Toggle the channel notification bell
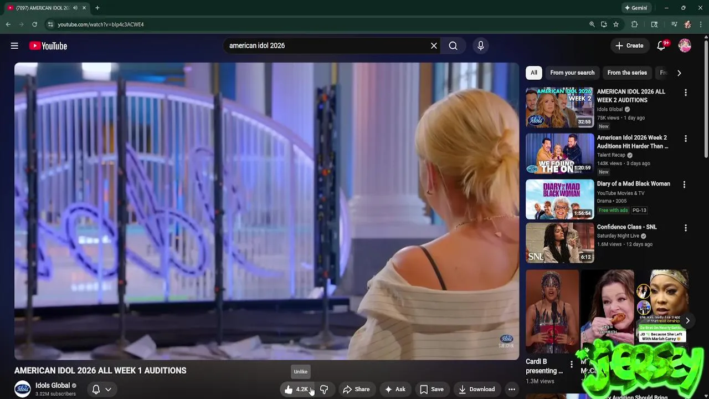709x399 pixels. 96,390
